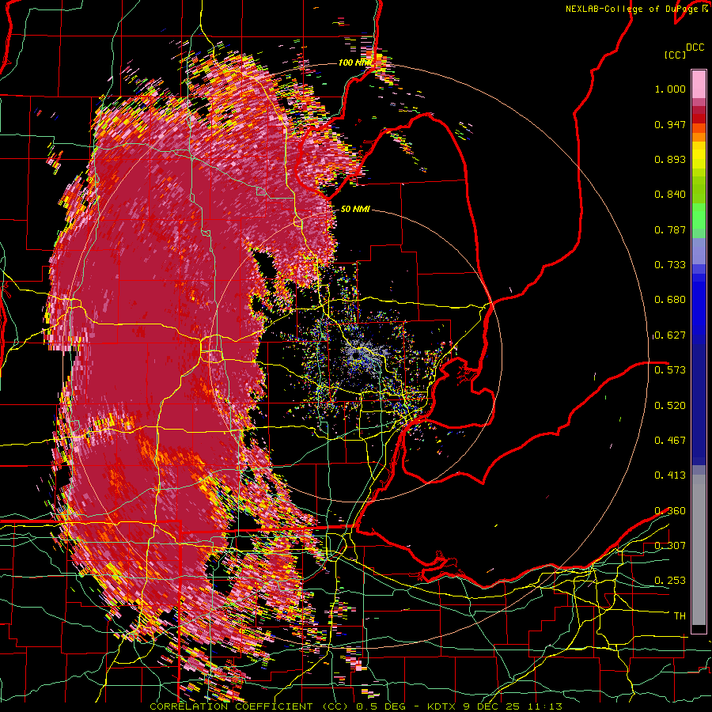Click the 0.733 color scale value
Image resolution: width=712 pixels, height=712 pixels.
(x=670, y=265)
